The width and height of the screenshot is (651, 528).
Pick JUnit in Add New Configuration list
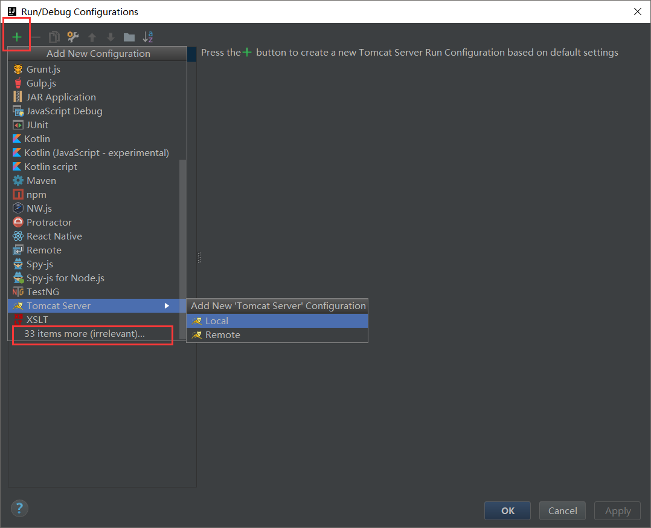pyautogui.click(x=37, y=125)
